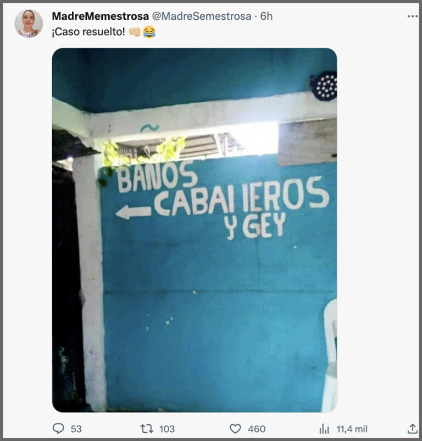Click the retweet arrows icon
The width and height of the screenshot is (422, 441).
[147, 428]
